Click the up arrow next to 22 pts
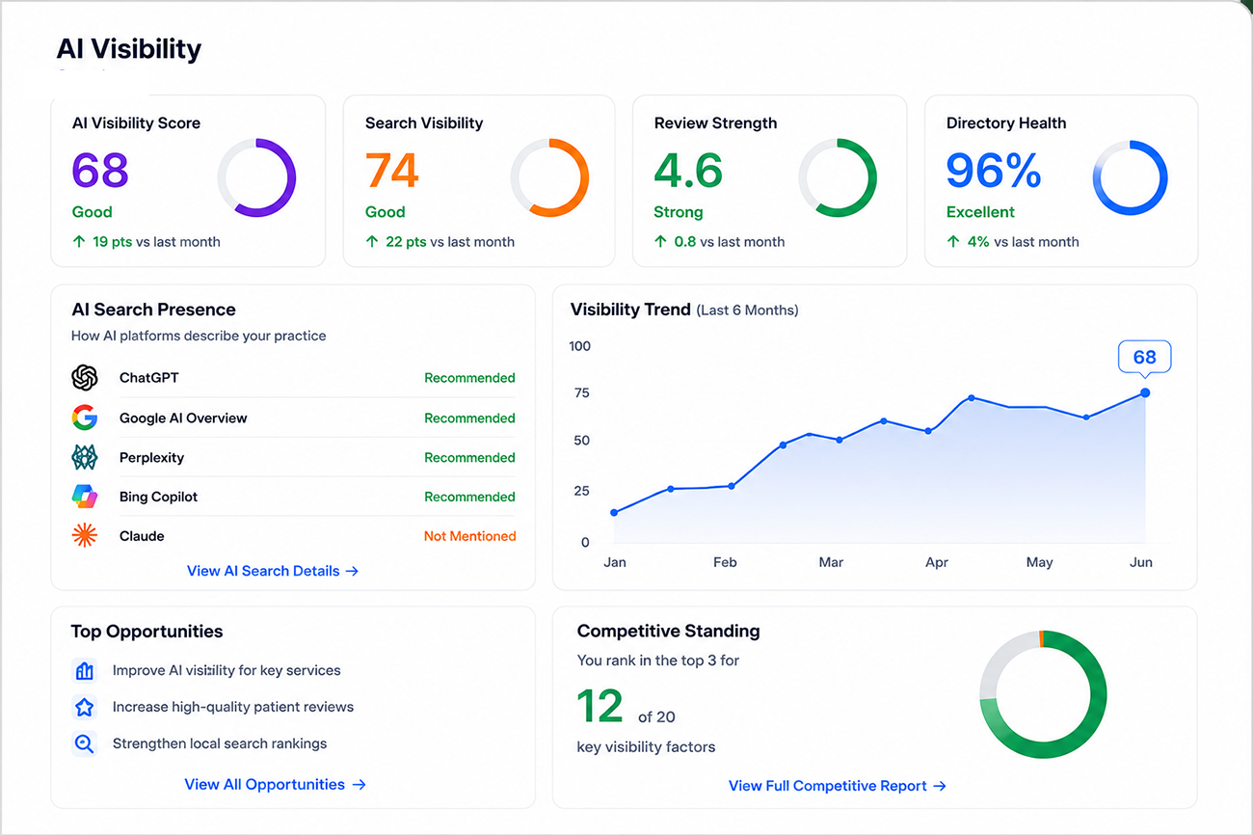Image resolution: width=1253 pixels, height=836 pixels. (371, 242)
